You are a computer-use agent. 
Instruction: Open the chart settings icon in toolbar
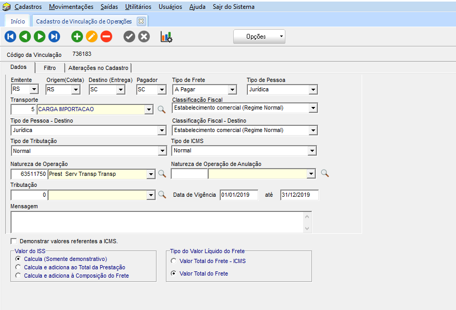(x=166, y=37)
